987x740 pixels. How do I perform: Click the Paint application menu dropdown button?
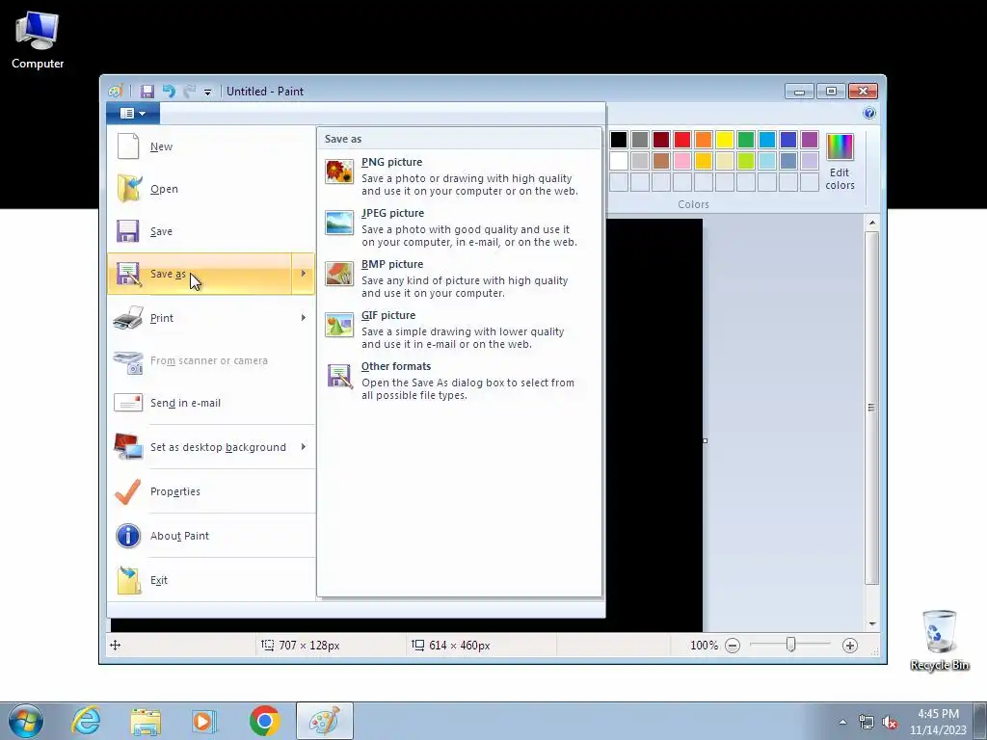click(x=133, y=114)
